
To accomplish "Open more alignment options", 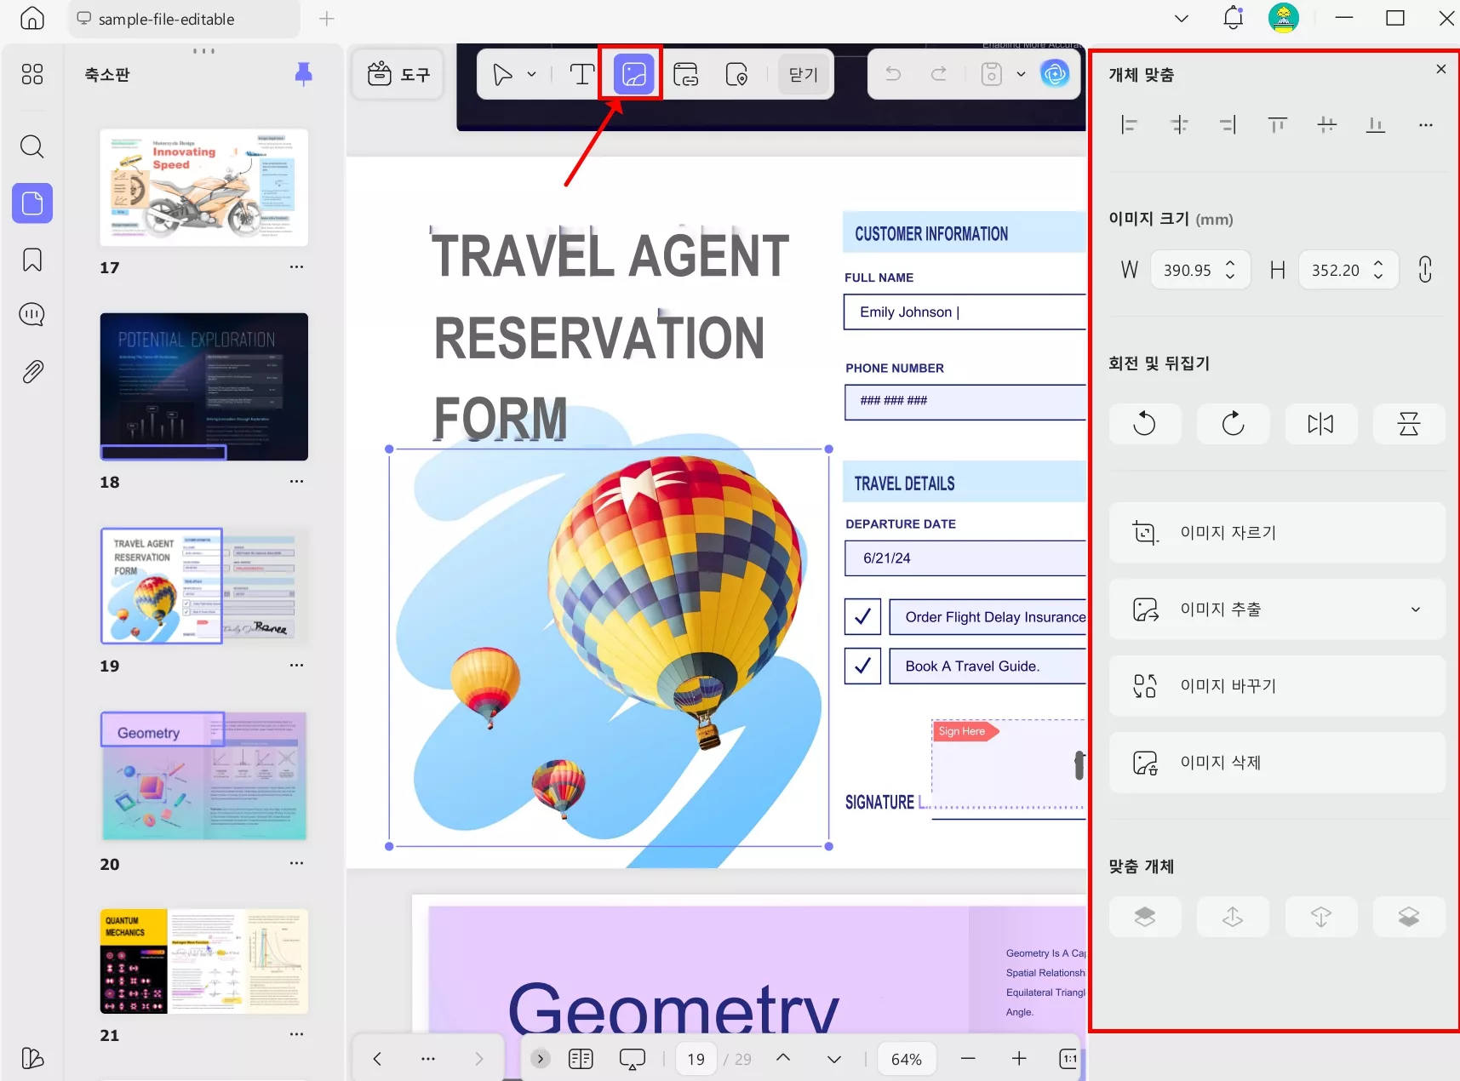I will tap(1426, 125).
